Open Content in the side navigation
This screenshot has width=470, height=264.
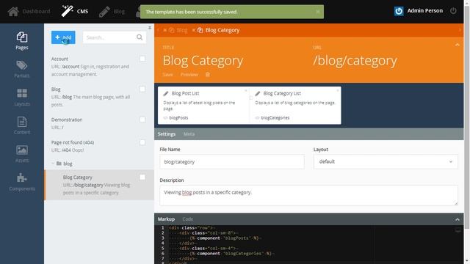click(x=22, y=125)
